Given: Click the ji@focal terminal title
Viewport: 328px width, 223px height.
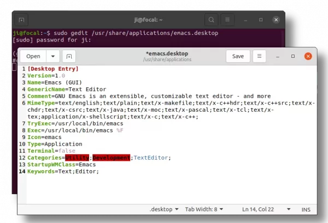Looking at the screenshot, I should click(148, 20).
